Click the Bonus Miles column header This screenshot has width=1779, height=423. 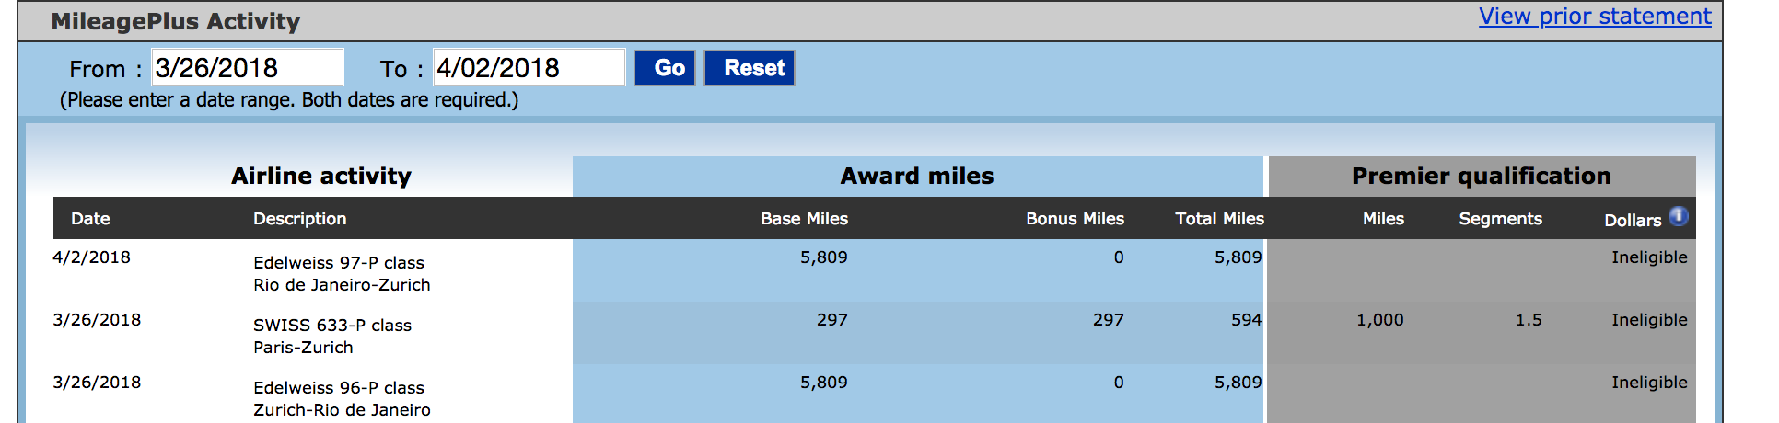coord(1075,219)
